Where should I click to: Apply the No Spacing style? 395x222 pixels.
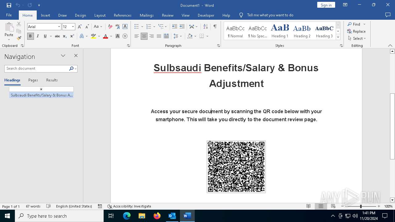(258, 31)
